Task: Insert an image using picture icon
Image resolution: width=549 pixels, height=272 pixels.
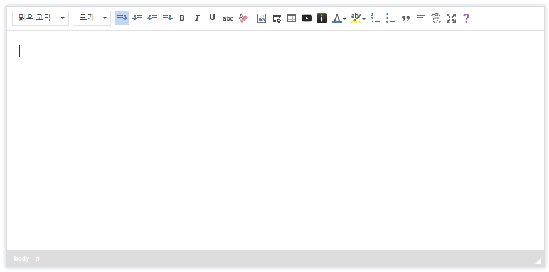Action: 262,18
